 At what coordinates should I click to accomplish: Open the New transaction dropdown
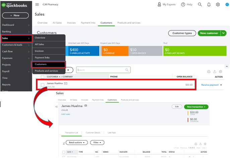click(x=196, y=107)
